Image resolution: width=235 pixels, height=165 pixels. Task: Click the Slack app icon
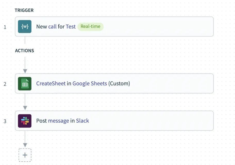[x=25, y=121]
